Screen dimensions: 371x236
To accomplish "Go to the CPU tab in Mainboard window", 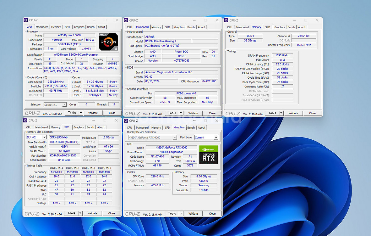I will click(x=129, y=27).
